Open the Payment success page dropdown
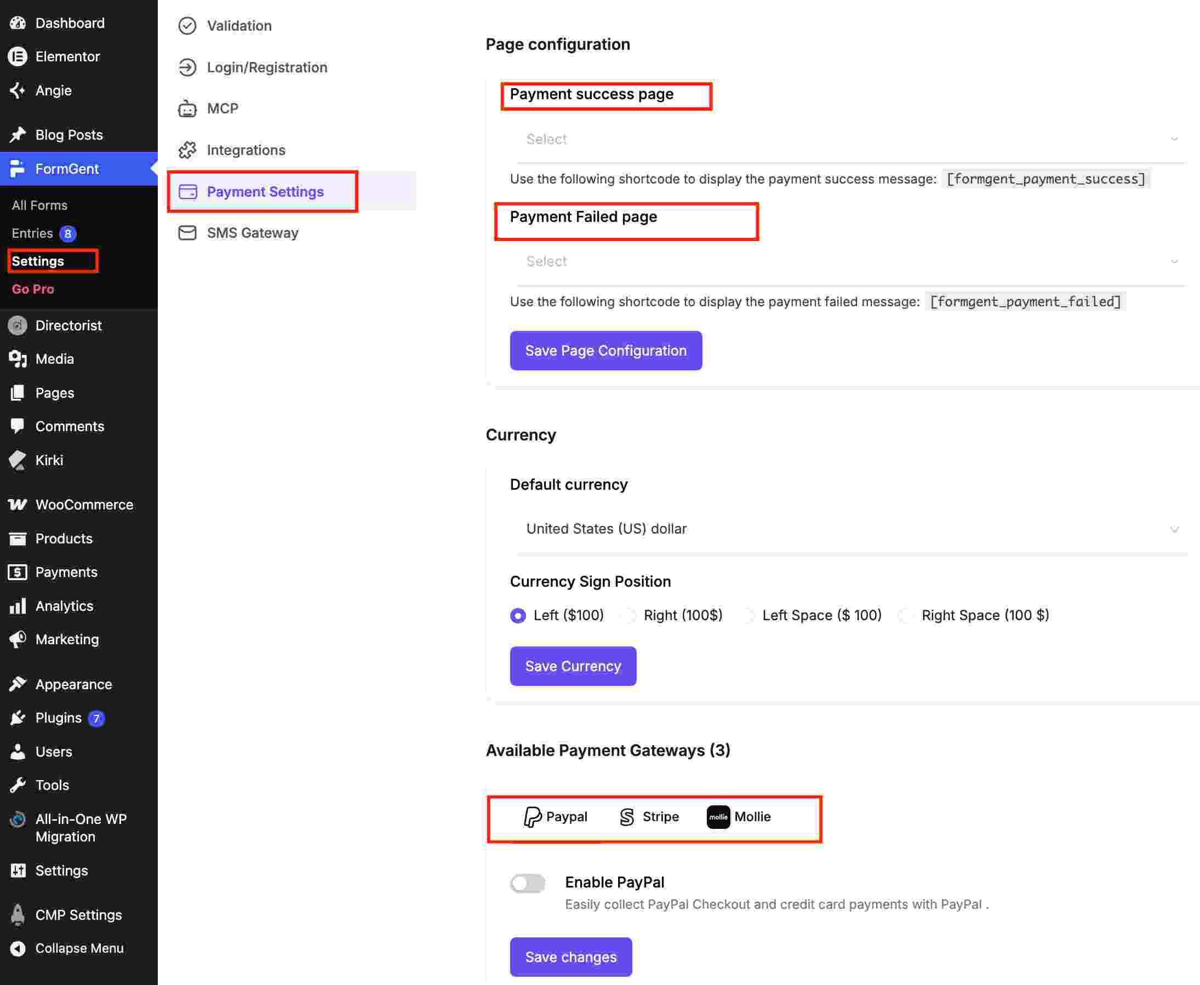The height and width of the screenshot is (985, 1200). 850,140
